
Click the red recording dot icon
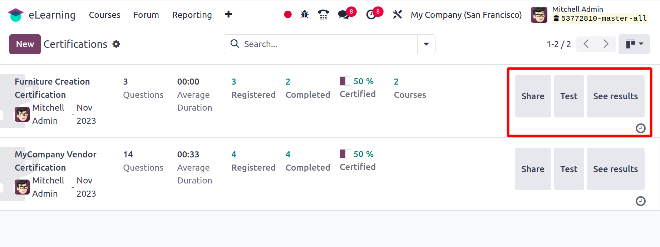coord(288,15)
